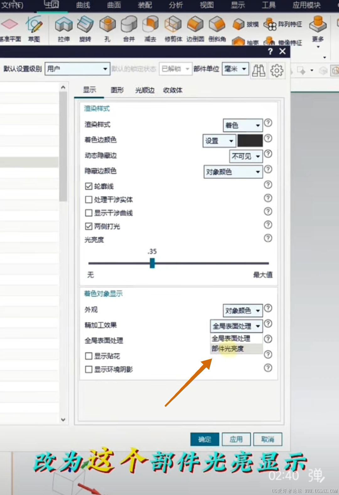Click the left list scroll-down arrow
Image resolution: width=339 pixels, height=495 pixels.
pos(63,420)
